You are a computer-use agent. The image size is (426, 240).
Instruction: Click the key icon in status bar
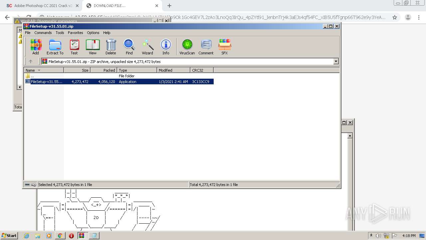[34, 185]
